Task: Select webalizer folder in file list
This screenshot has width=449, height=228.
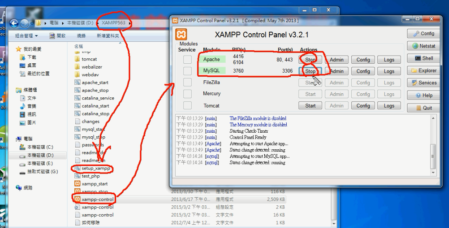Action: [x=88, y=67]
